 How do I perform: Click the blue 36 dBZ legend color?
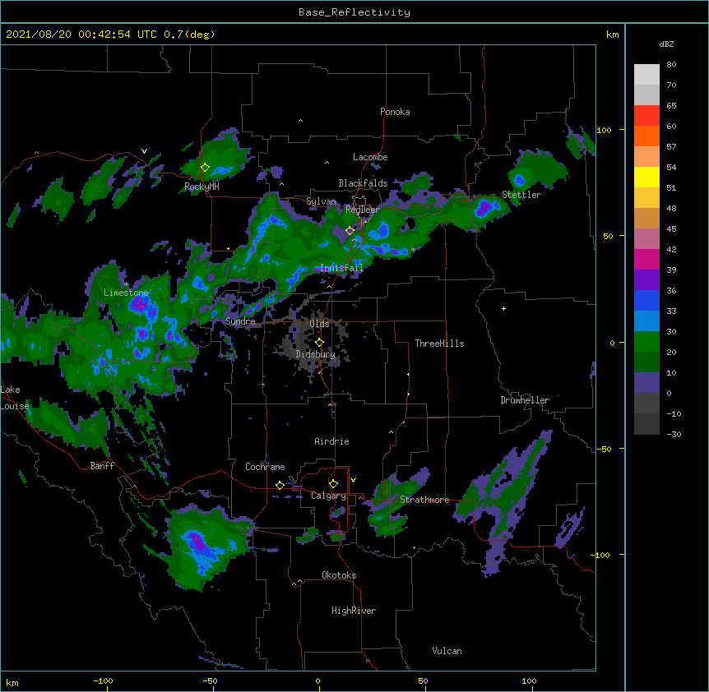tap(646, 300)
